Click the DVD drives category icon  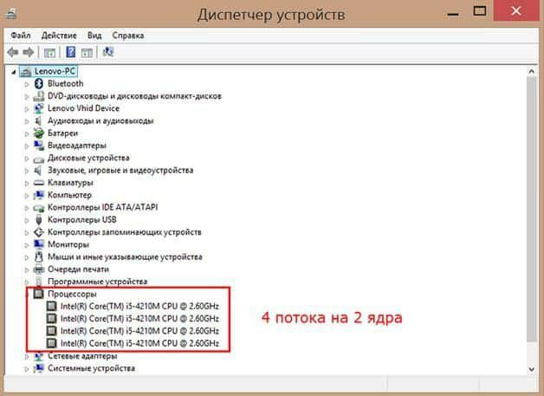39,96
